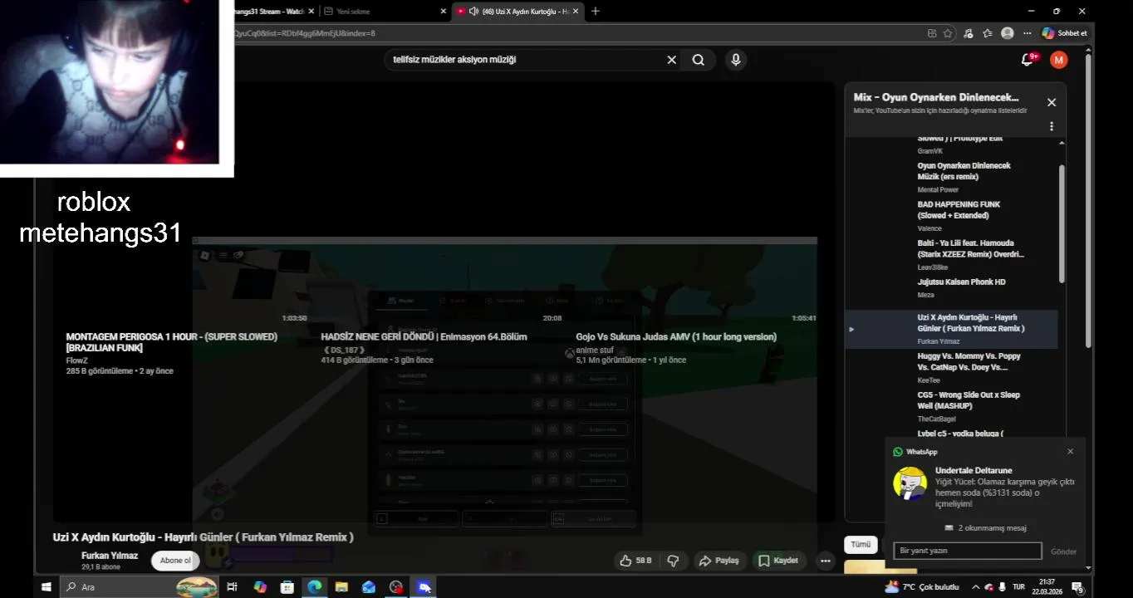Save the video with Kaydet
This screenshot has height=598, width=1133.
779,561
